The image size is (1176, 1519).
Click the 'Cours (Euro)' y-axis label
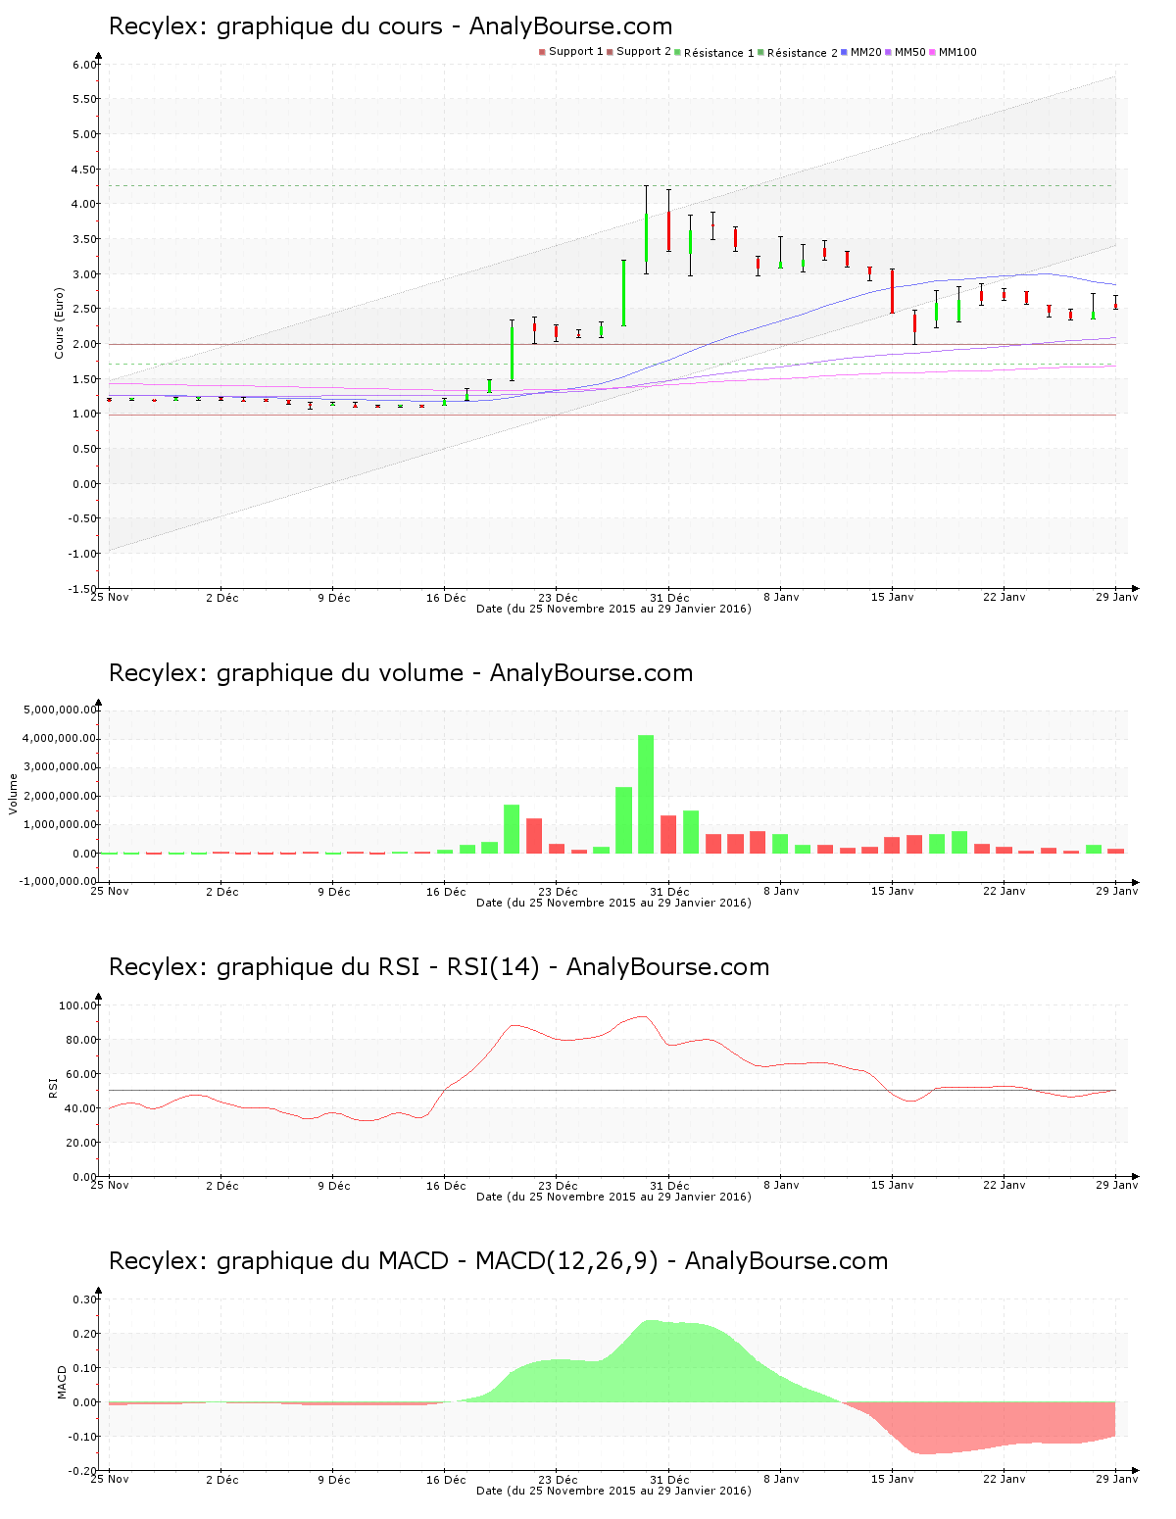click(59, 322)
